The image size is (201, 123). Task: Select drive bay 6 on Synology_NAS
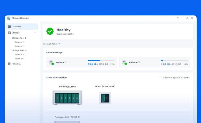77,98
